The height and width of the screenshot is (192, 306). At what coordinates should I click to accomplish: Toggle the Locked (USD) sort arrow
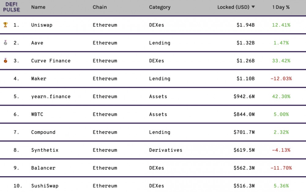(x=253, y=7)
